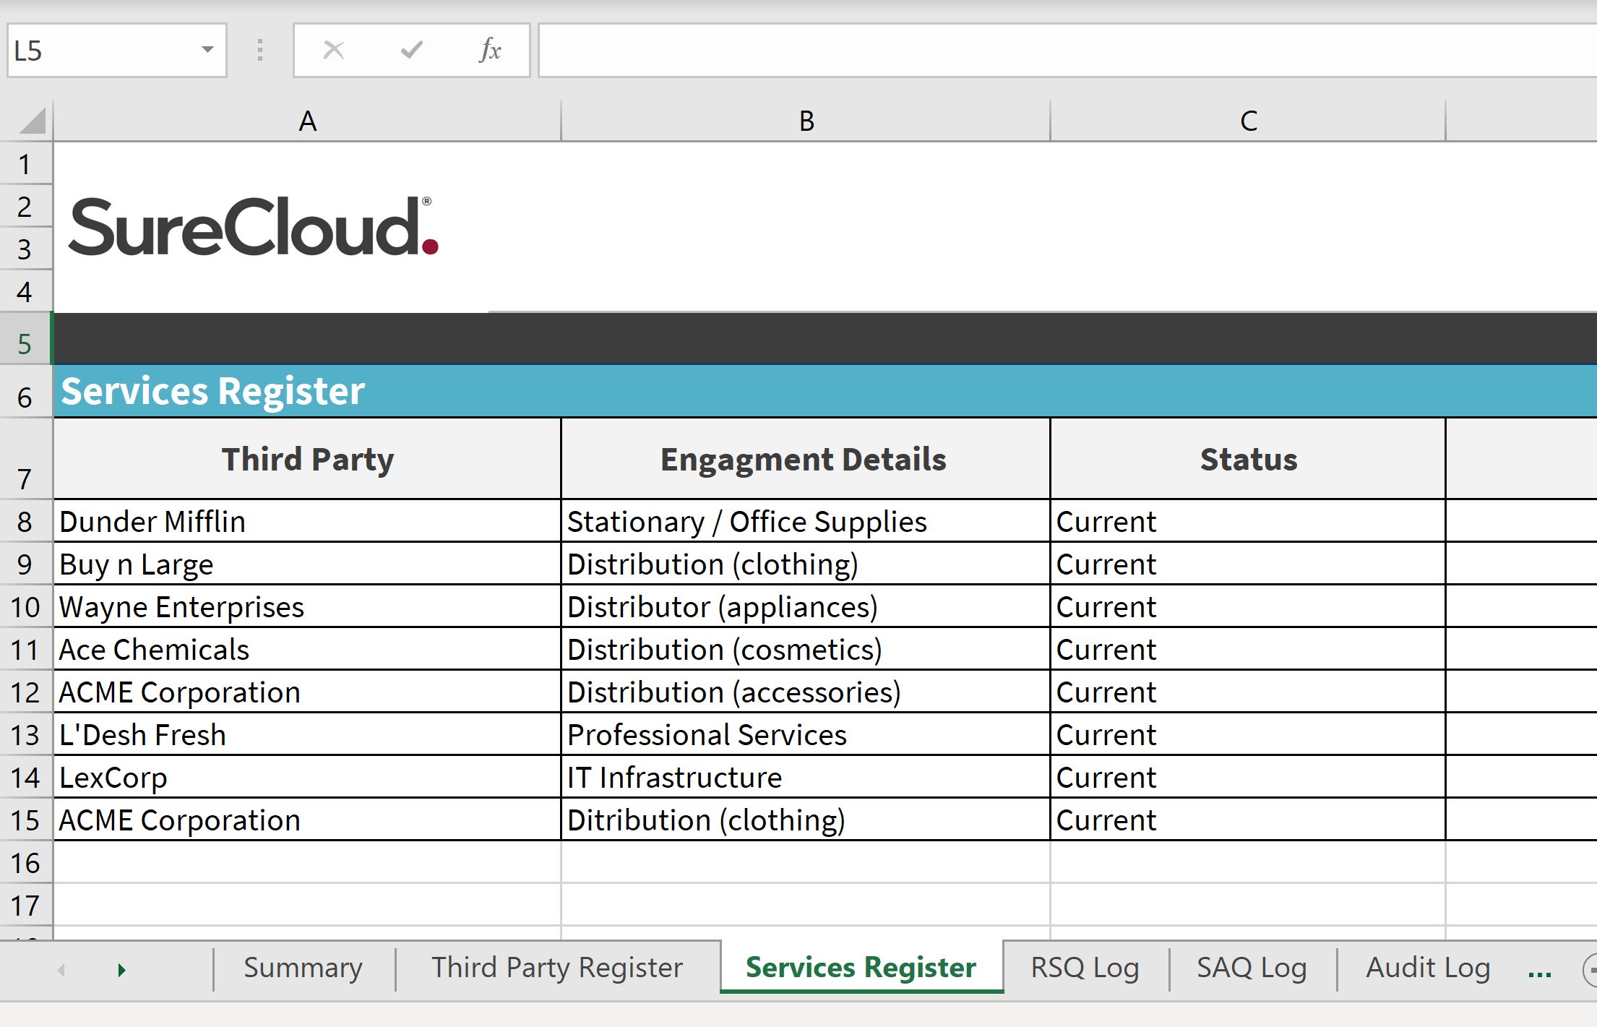Click the Distributor (appliances) cell
1597x1027 pixels.
[x=806, y=606]
